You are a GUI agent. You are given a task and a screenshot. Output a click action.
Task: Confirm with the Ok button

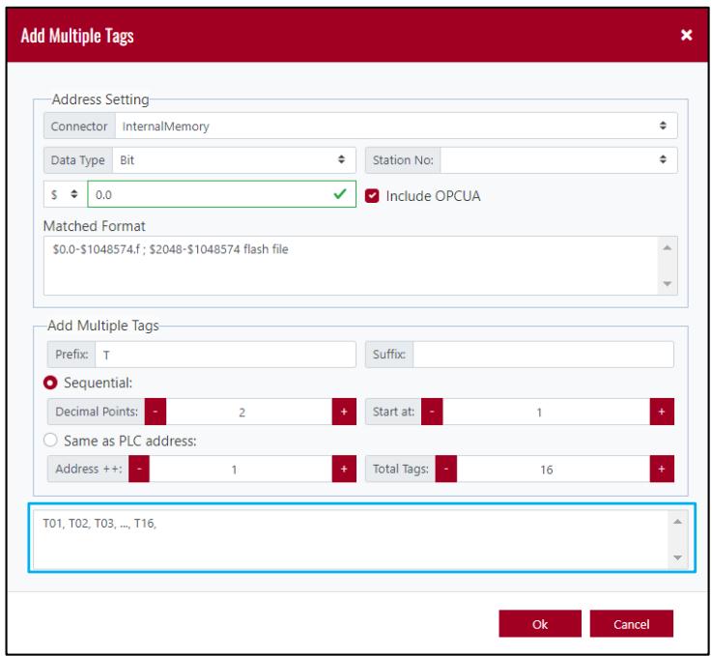[x=540, y=624]
